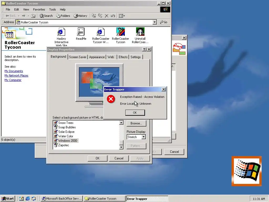Expand the Address bar dropdown
Screen dimensions: 269x202
tap(154, 22)
